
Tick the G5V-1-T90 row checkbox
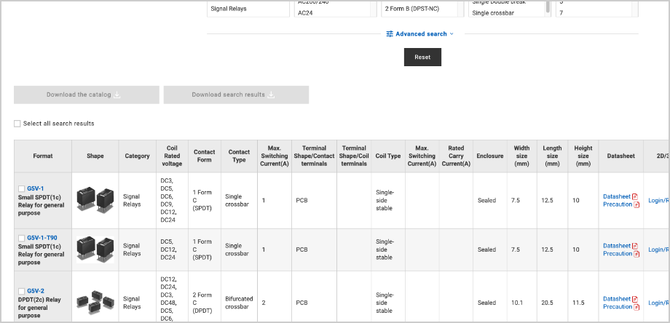[x=21, y=239]
